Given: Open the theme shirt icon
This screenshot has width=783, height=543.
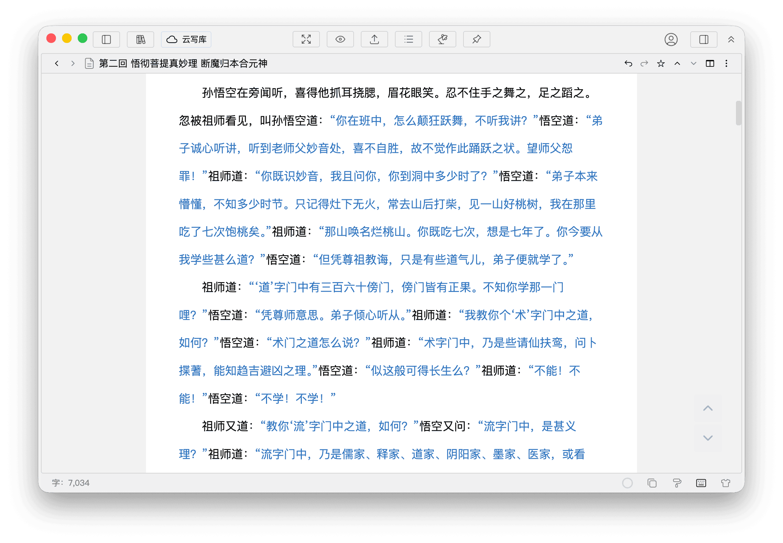Looking at the screenshot, I should [726, 483].
